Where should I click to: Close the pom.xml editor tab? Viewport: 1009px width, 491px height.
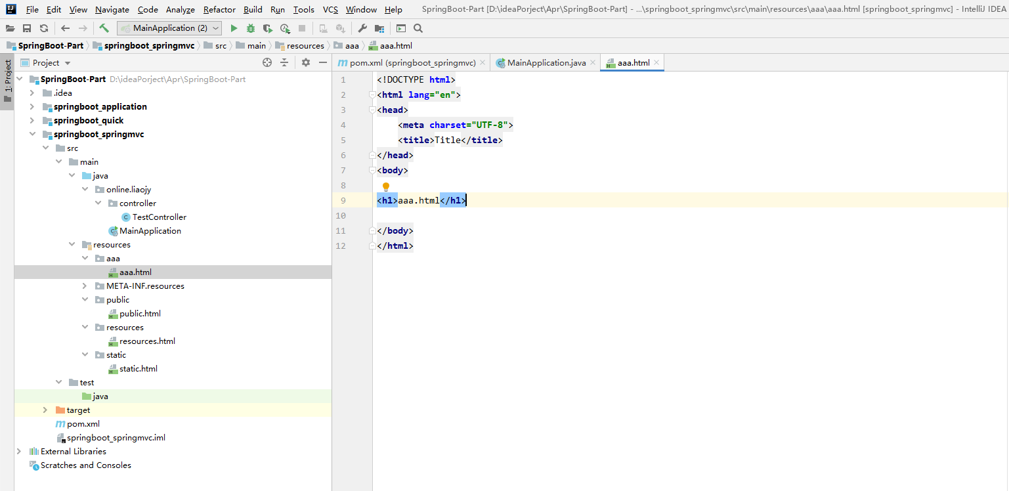tap(483, 63)
